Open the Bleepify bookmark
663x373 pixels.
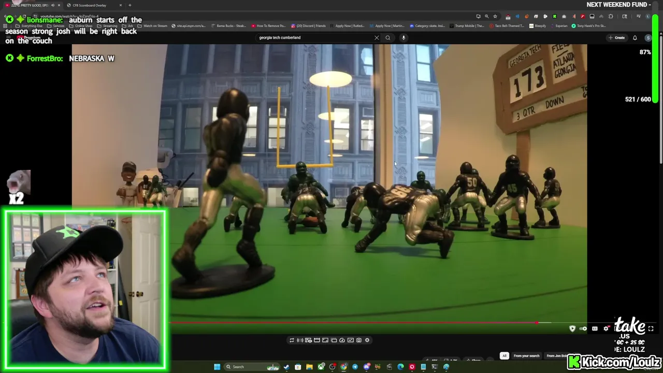(x=538, y=26)
